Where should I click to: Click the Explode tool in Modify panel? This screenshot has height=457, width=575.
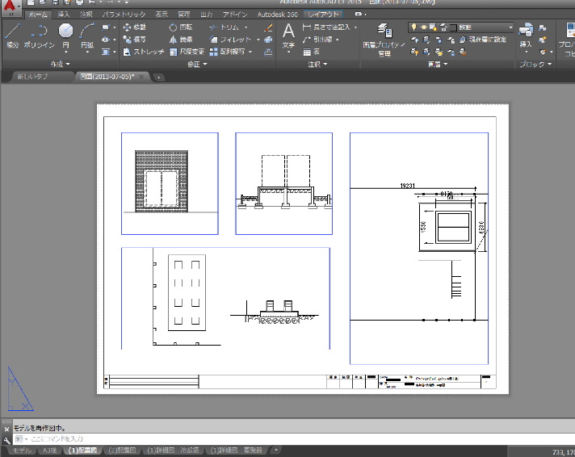(268, 40)
